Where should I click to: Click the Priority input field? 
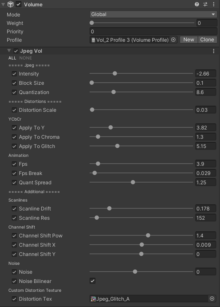[x=153, y=31]
